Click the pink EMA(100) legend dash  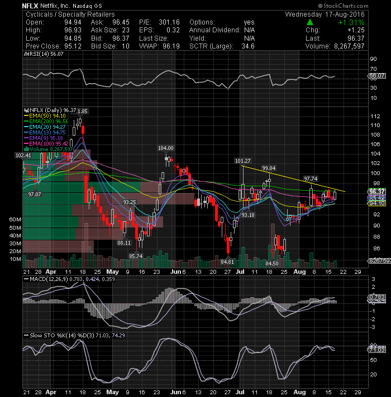(26, 144)
